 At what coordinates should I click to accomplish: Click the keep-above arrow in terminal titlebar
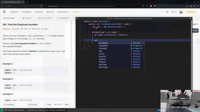click(181, 19)
